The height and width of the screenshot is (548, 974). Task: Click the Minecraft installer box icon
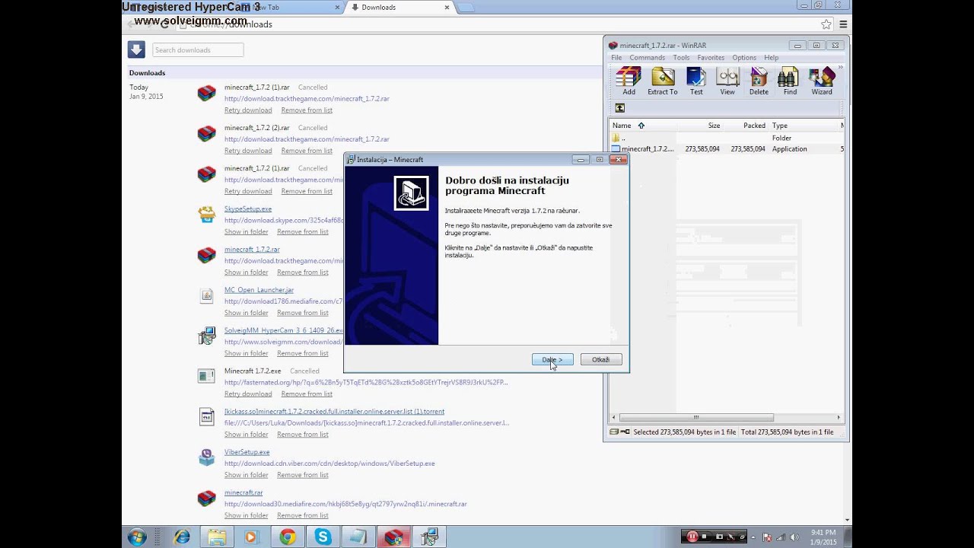(411, 193)
